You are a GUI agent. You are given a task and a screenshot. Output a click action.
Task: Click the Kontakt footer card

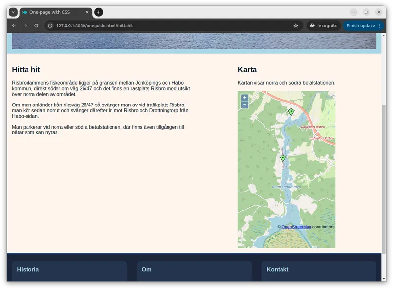coord(319,271)
